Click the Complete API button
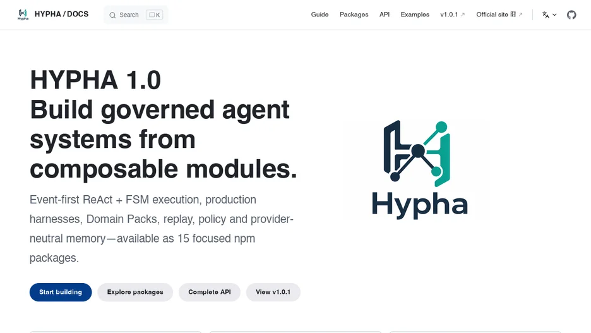This screenshot has height=333, width=591. [210, 293]
